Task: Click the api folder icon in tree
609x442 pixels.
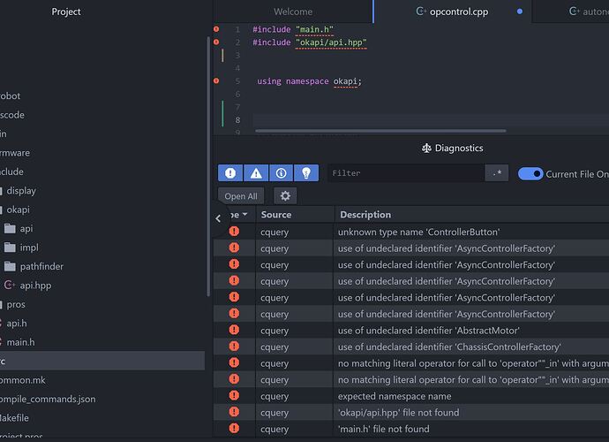Action: click(x=10, y=229)
